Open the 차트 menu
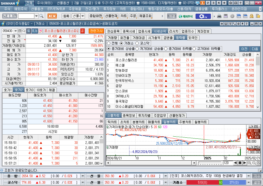Image resolution: width=263 pixels, height=186 pixels. pos(123,9)
